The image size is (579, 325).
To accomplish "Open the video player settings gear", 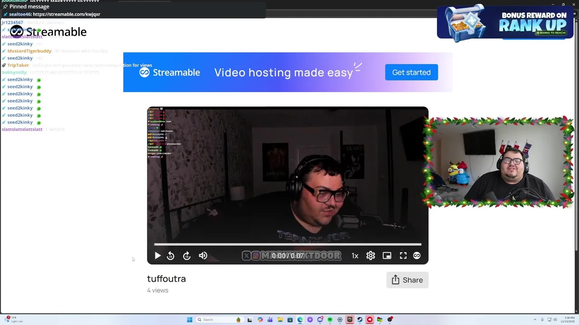I will [x=370, y=255].
